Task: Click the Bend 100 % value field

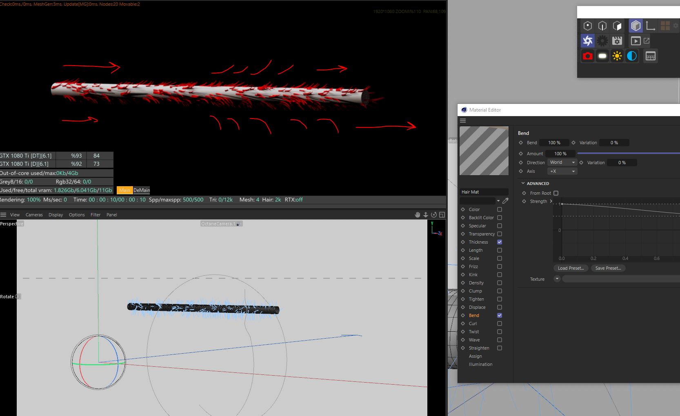Action: (554, 143)
